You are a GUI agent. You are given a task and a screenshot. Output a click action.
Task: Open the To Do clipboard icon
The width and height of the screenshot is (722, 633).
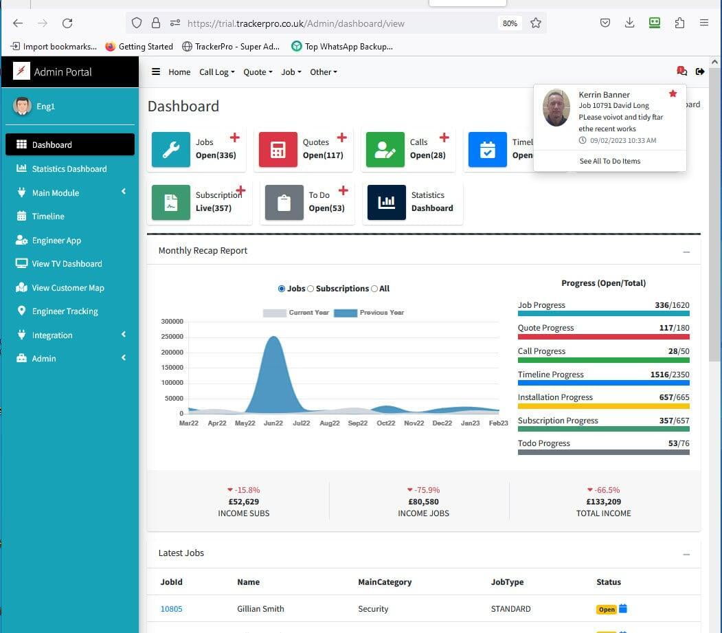(284, 202)
